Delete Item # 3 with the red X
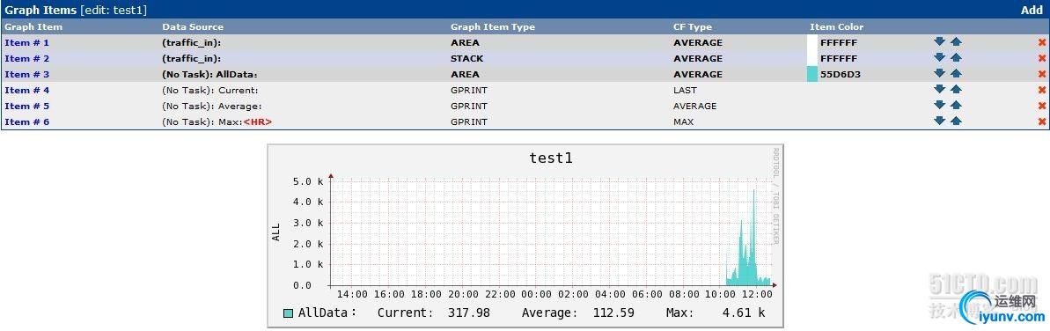The image size is (1050, 331). pyautogui.click(x=1042, y=74)
